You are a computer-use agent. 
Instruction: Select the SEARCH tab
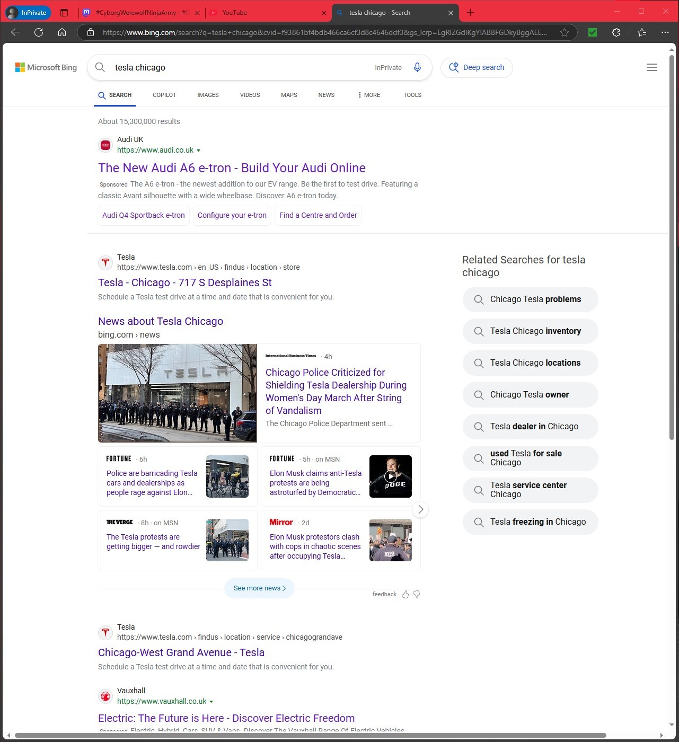(115, 95)
